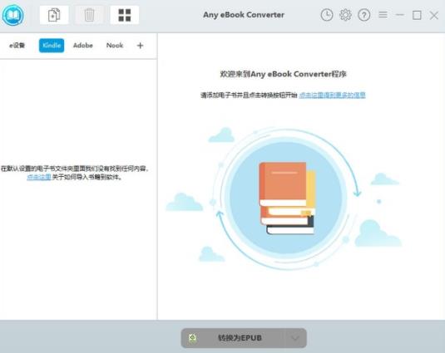Image resolution: width=445 pixels, height=353 pixels.
Task: Click the Any eBook Converter title text
Action: click(244, 15)
